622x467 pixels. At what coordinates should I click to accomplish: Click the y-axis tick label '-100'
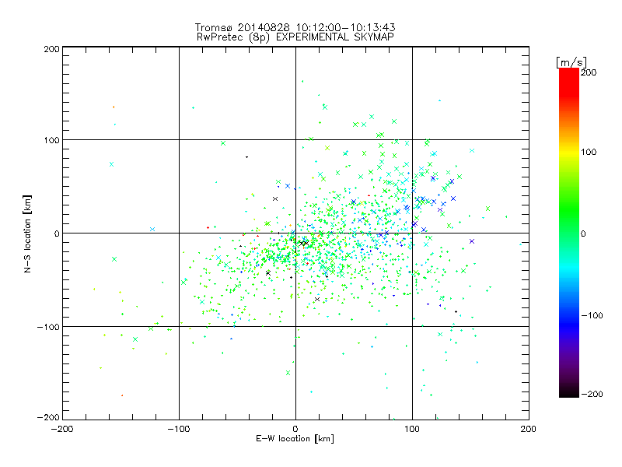coord(48,327)
